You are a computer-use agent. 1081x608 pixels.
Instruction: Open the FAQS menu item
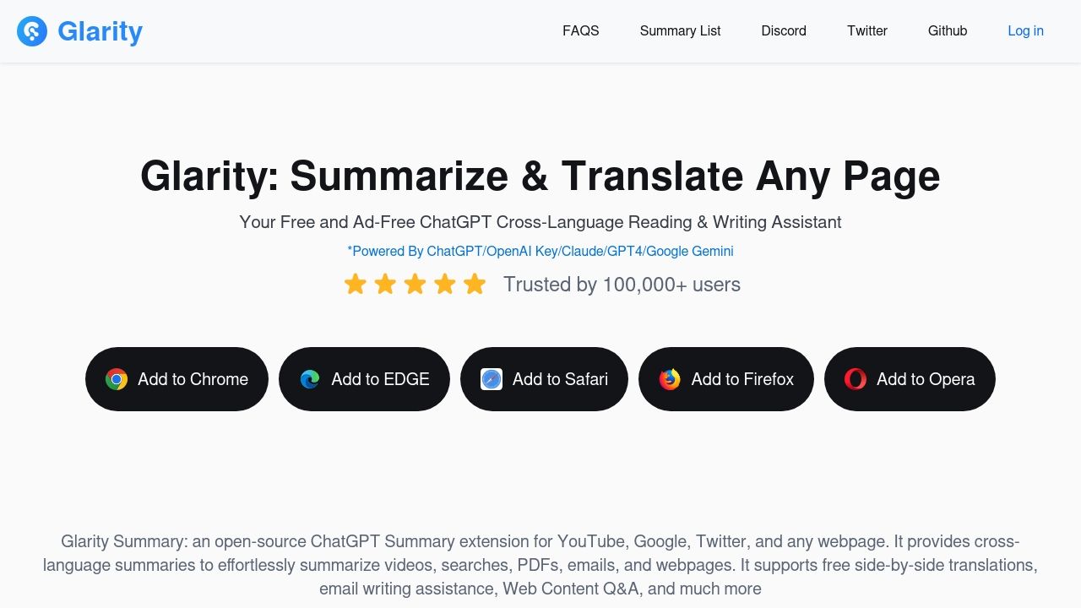point(581,30)
